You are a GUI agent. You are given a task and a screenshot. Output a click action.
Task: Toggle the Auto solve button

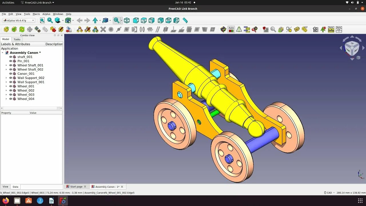[x=231, y=29]
